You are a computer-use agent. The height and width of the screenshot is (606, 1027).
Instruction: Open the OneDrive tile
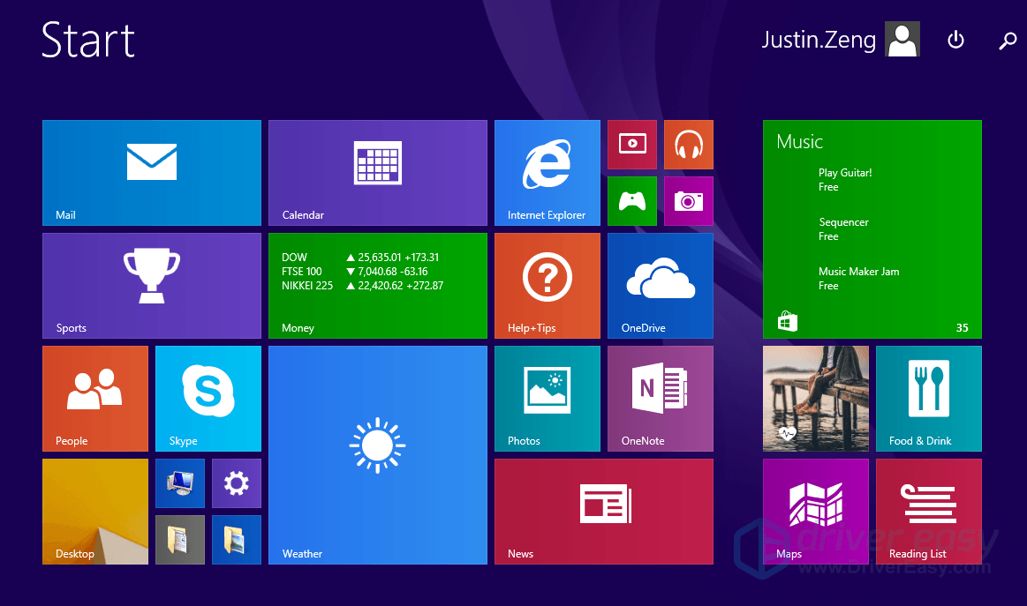[661, 286]
